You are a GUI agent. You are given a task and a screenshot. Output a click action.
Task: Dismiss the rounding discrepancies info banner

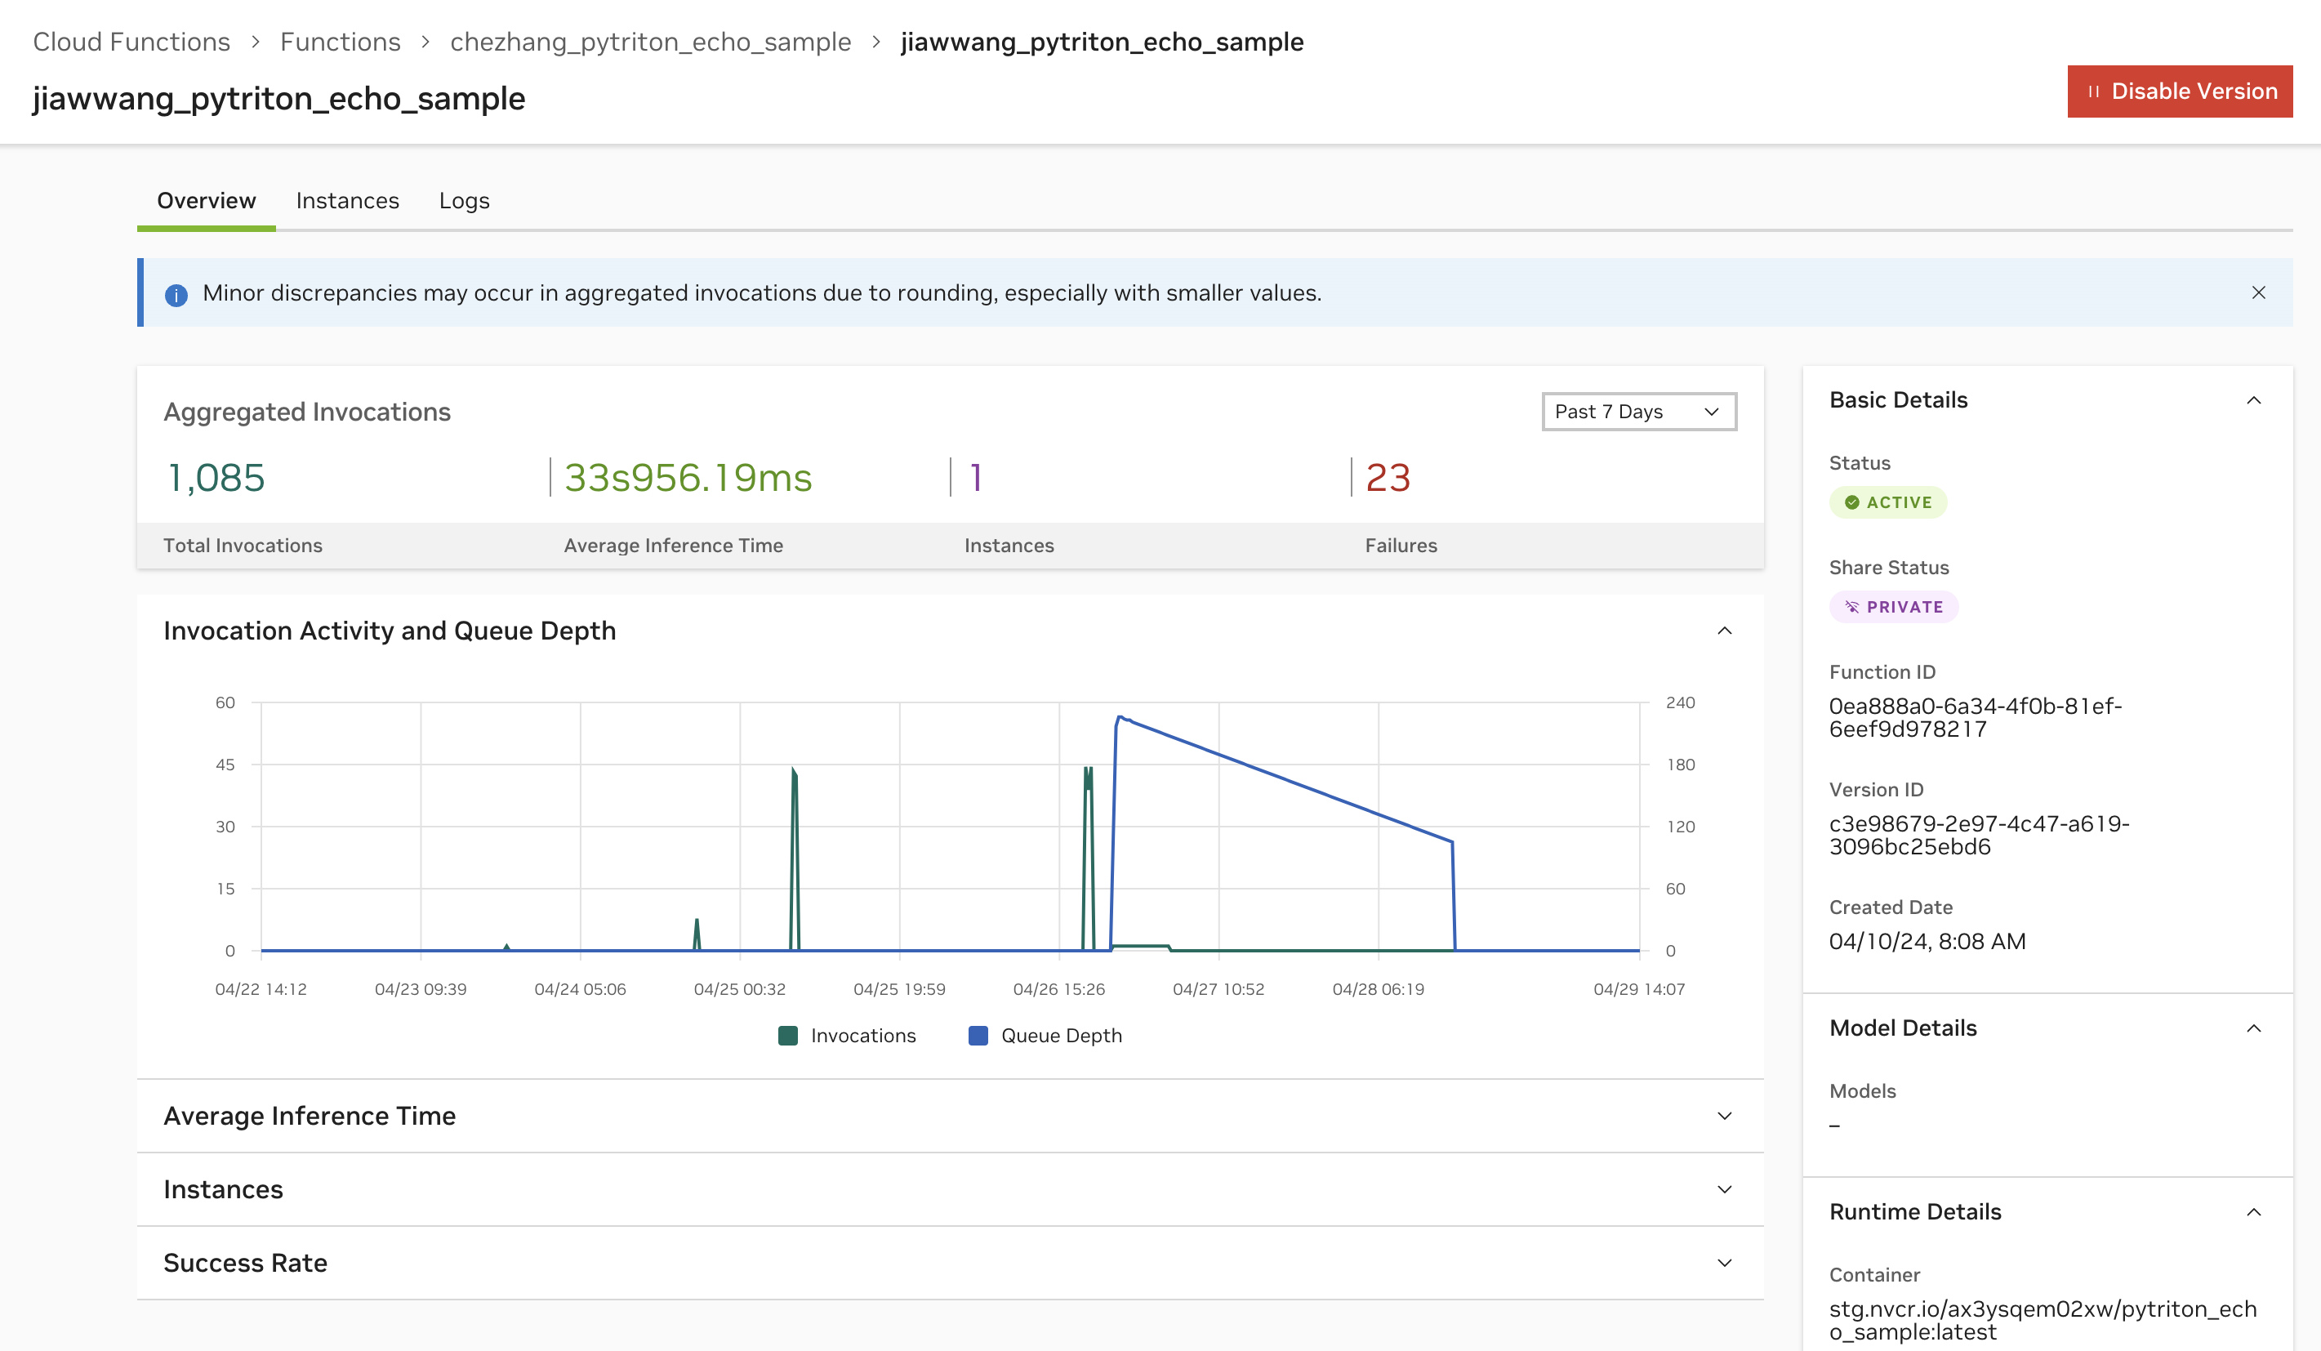pos(2258,293)
